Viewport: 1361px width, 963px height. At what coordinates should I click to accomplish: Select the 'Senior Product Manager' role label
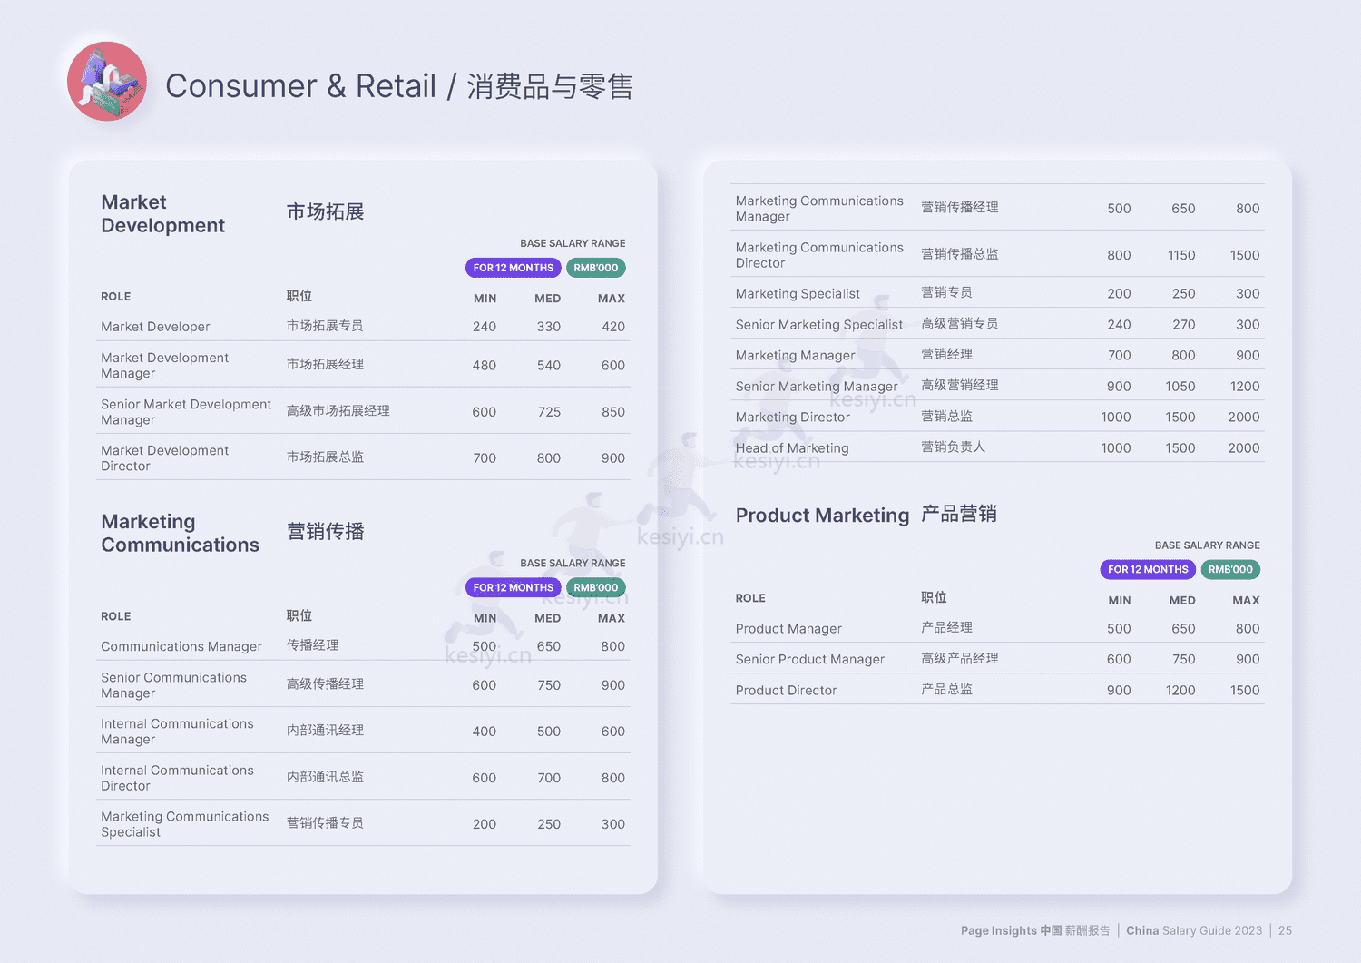click(810, 660)
